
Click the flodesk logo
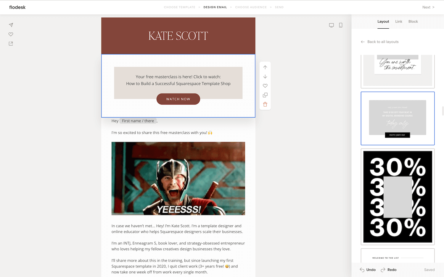tap(17, 7)
